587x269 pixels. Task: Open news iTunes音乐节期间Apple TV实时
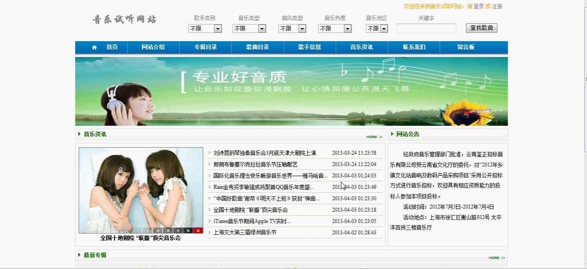point(252,221)
